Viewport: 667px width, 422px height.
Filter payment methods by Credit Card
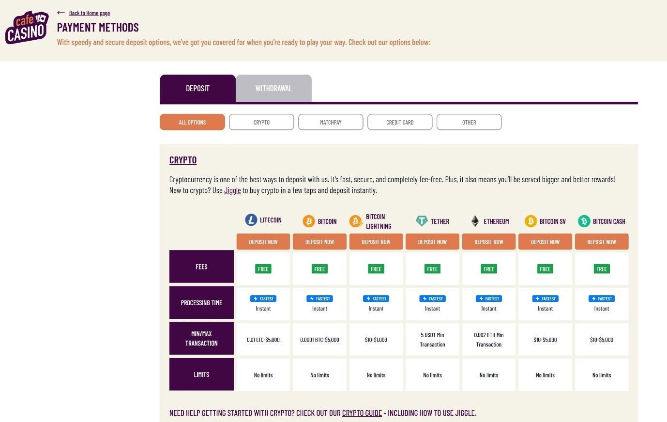(400, 122)
